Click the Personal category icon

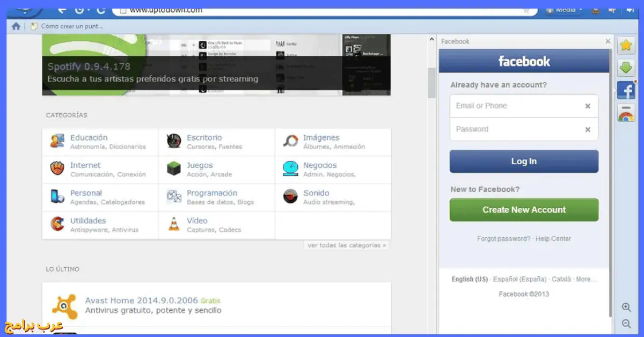point(57,197)
